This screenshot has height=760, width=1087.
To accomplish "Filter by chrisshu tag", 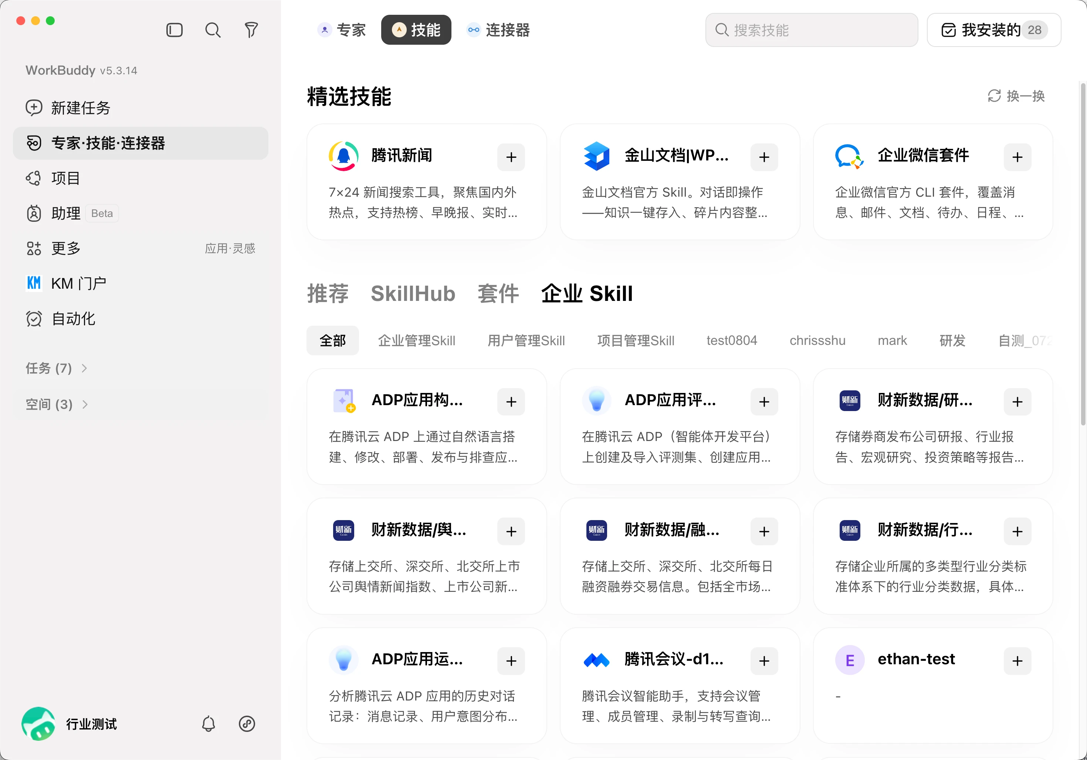I will [x=817, y=340].
